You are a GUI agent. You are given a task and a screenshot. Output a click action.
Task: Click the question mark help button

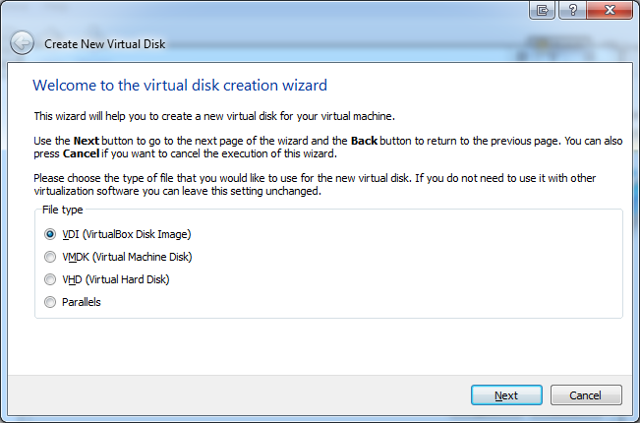click(572, 9)
